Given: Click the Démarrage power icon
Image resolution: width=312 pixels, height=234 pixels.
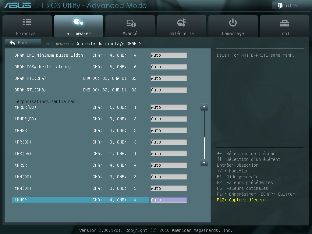Looking at the screenshot, I should [233, 22].
